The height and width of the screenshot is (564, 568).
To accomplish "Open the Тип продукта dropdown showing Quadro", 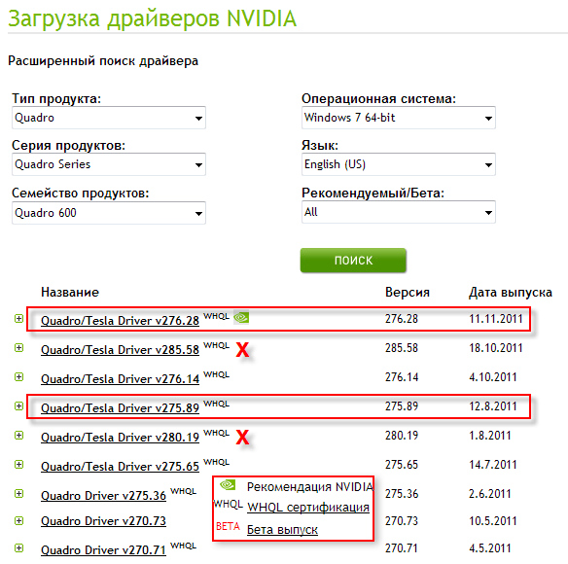I will point(109,118).
